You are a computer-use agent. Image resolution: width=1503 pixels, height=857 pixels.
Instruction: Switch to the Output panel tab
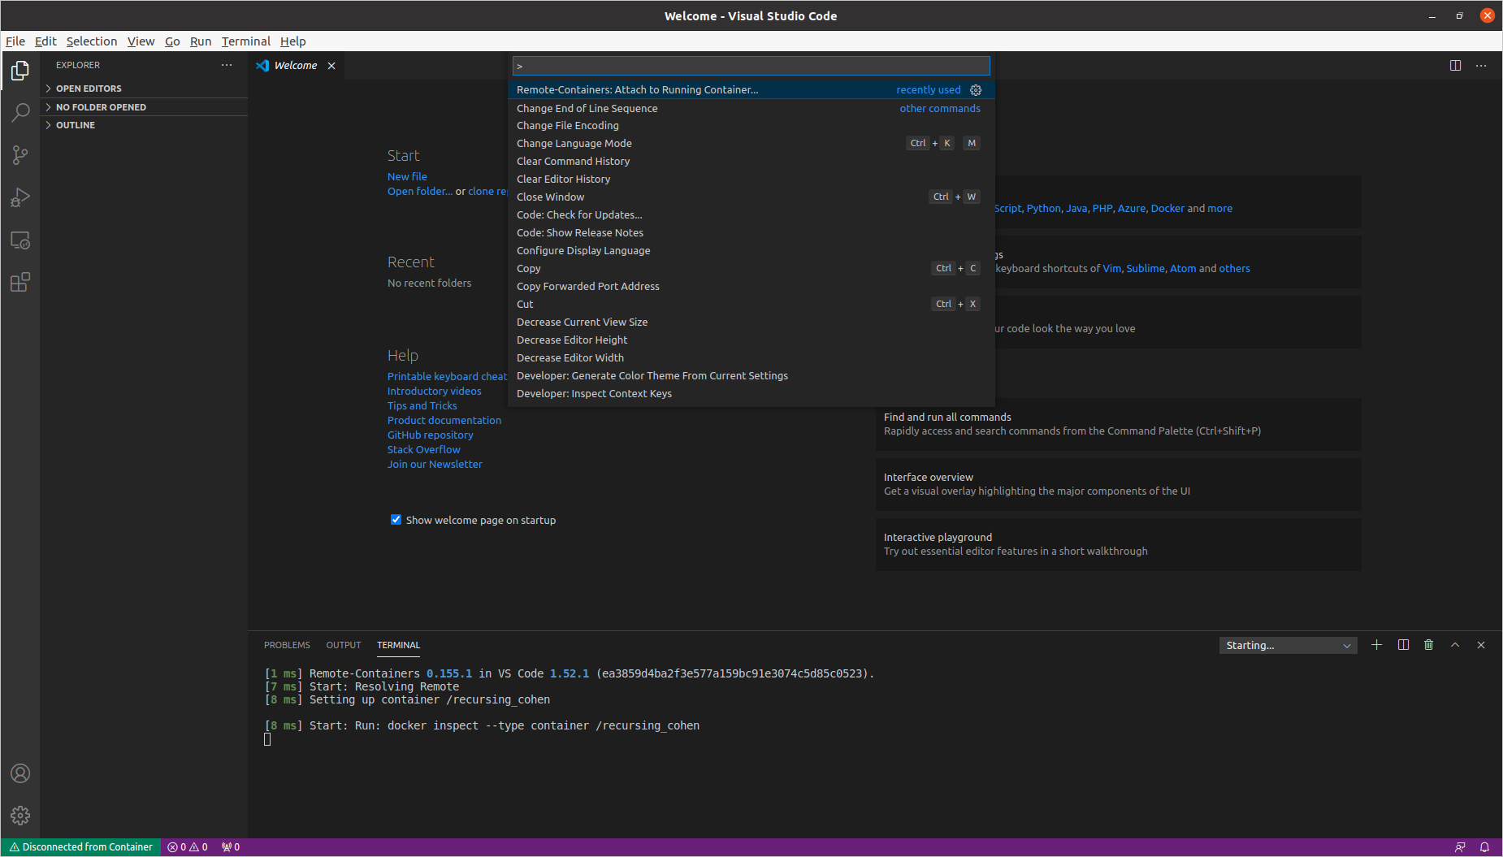344,645
